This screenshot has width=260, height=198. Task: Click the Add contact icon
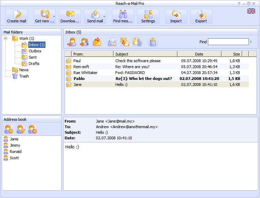pos(9,129)
